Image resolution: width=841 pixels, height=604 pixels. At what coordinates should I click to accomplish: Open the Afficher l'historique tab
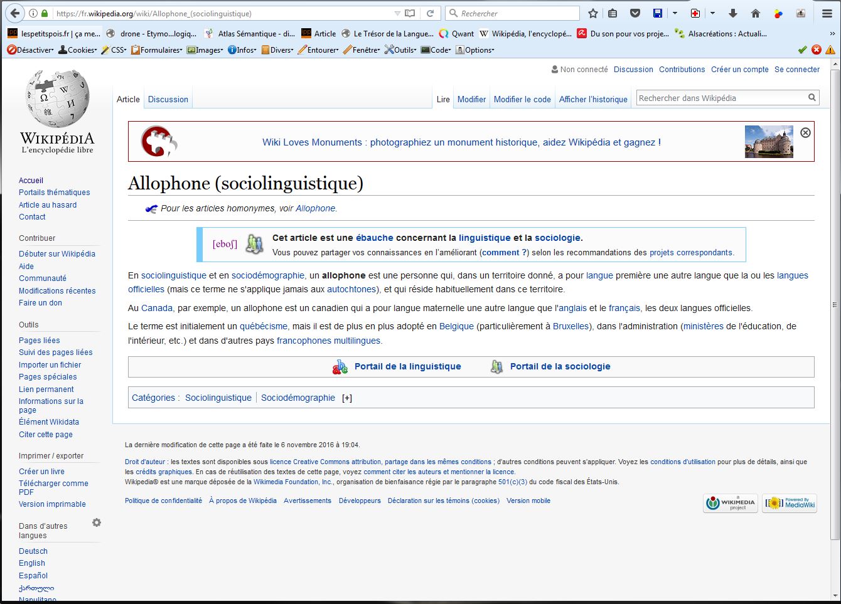593,99
